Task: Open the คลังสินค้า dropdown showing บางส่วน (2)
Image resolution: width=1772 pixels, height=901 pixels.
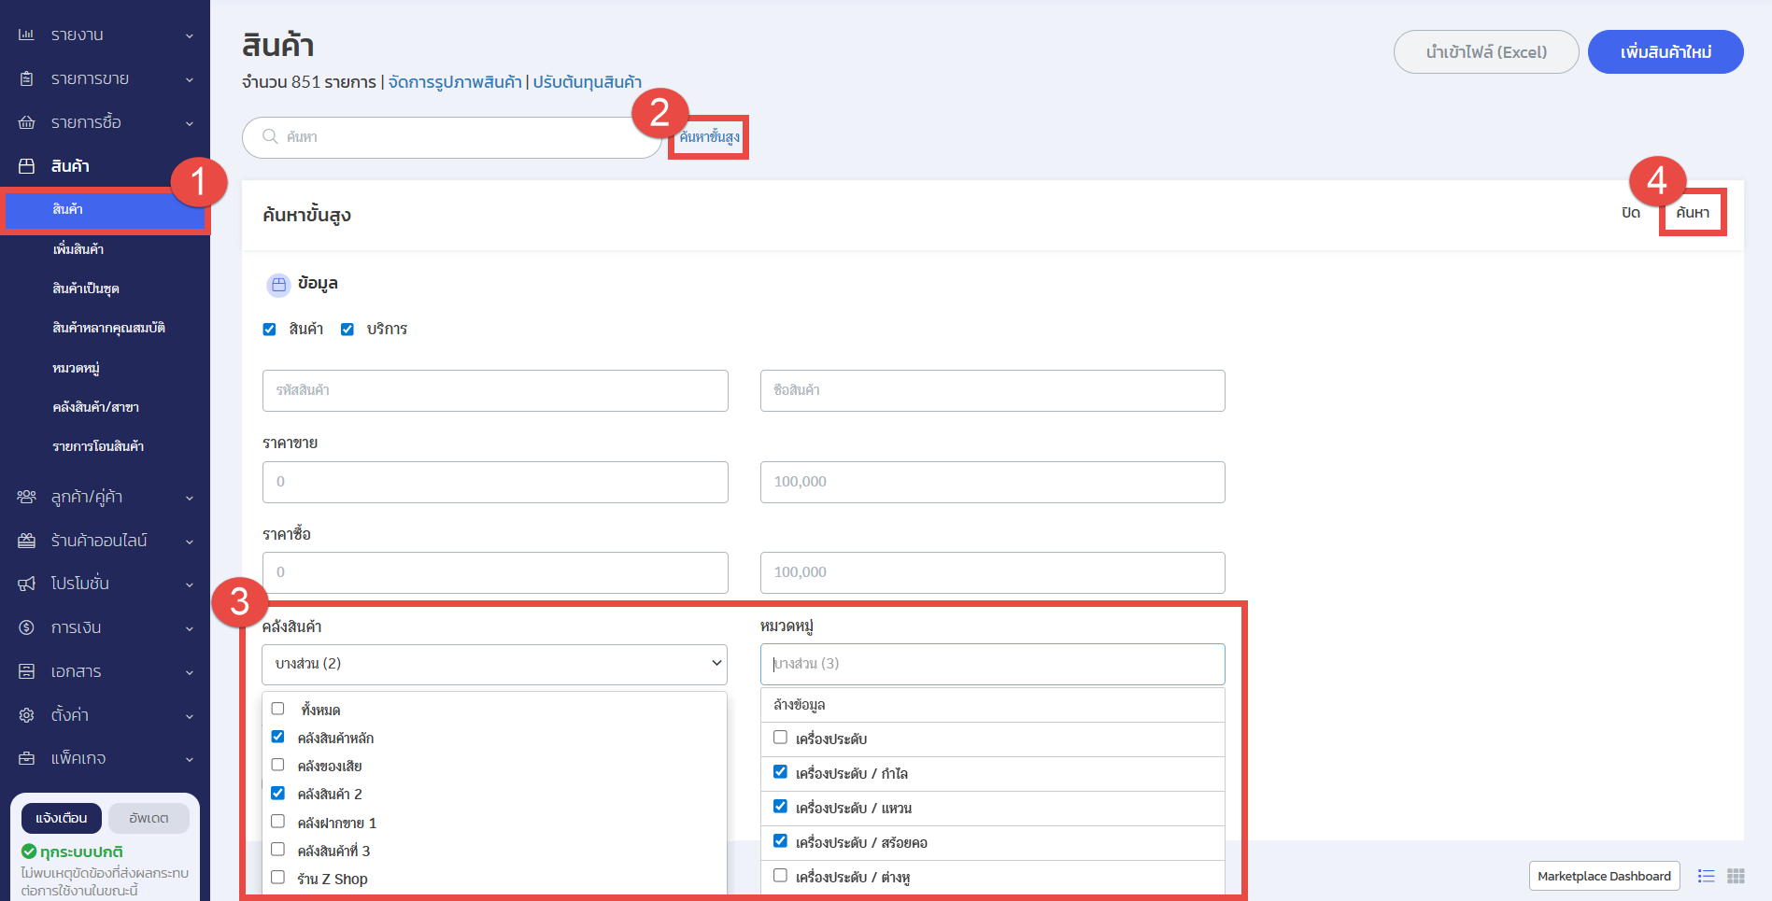Action: pos(494,664)
